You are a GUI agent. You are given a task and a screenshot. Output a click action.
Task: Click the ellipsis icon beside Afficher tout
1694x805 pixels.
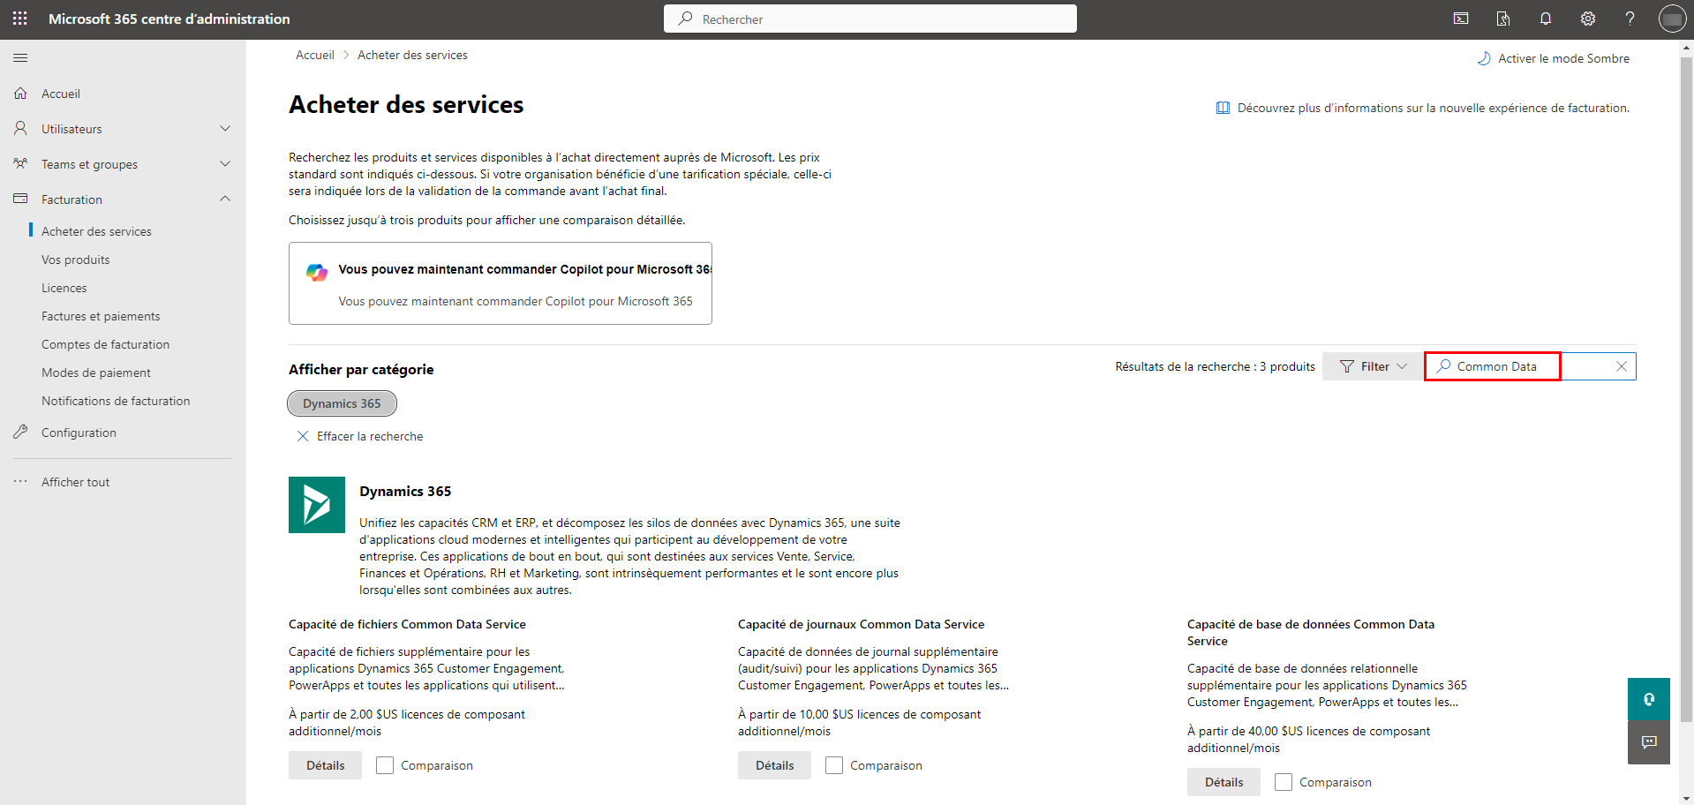pos(20,481)
